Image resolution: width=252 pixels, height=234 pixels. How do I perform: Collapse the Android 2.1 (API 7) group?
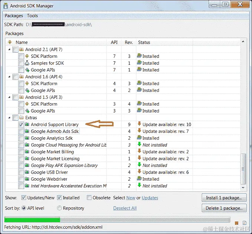9,50
